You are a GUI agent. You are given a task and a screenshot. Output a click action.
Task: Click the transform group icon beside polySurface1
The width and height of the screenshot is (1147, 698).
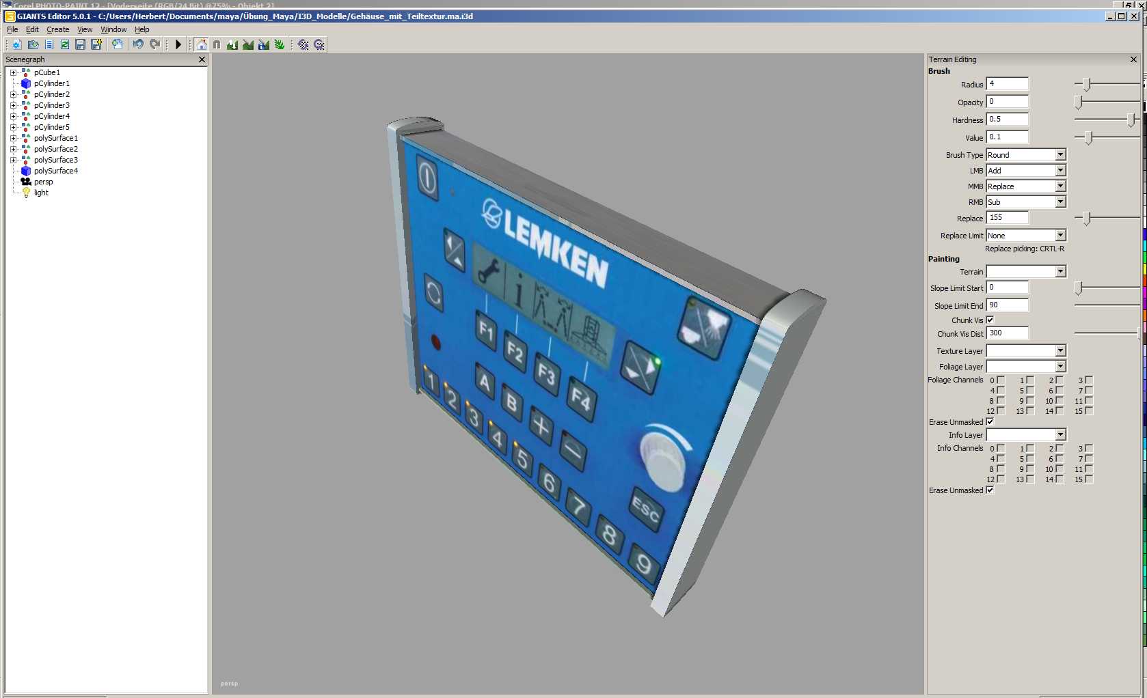(26, 138)
